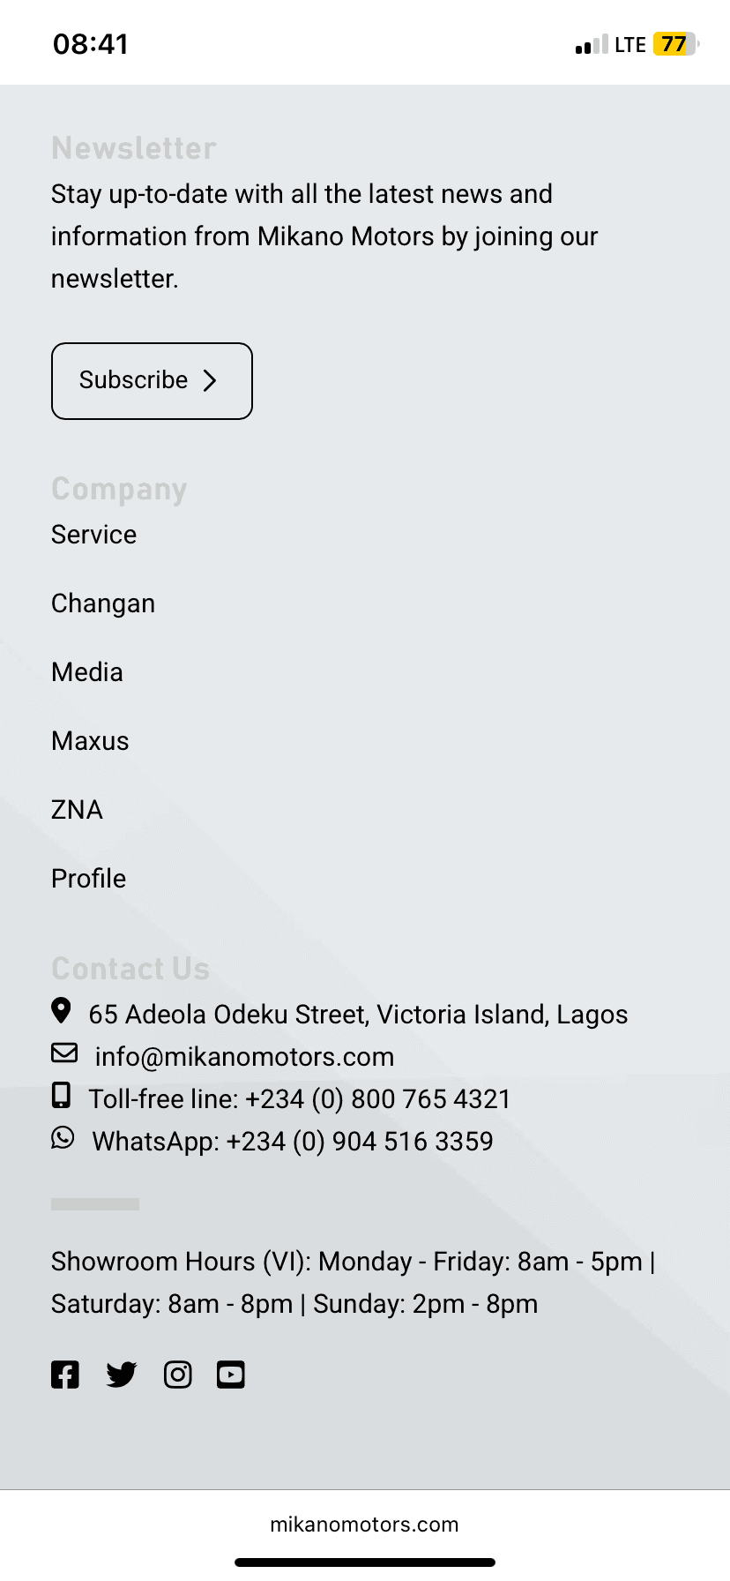Open the Media link
Screen dimensions: 730x1581
[x=87, y=672]
